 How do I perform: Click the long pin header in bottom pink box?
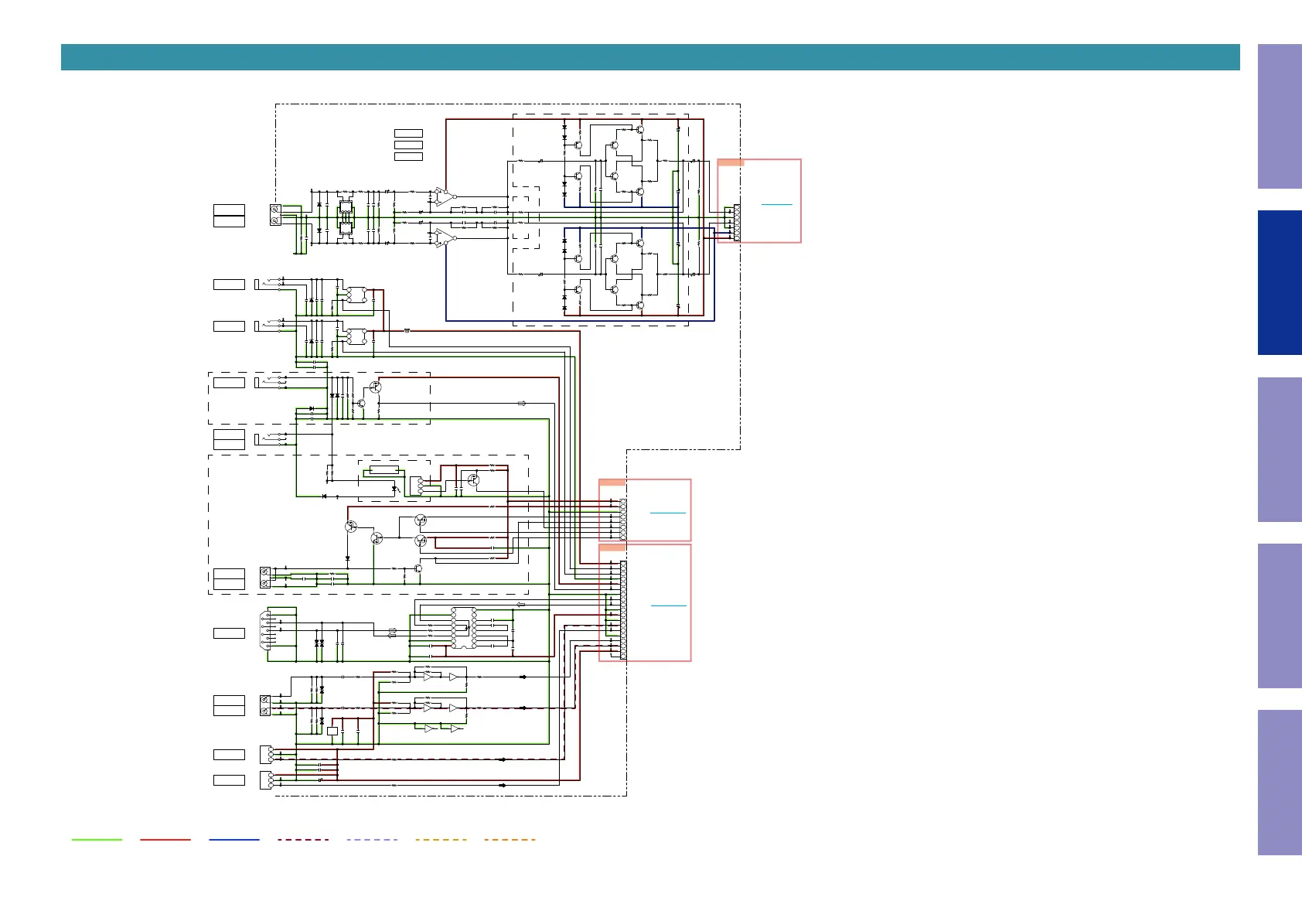pyautogui.click(x=623, y=610)
